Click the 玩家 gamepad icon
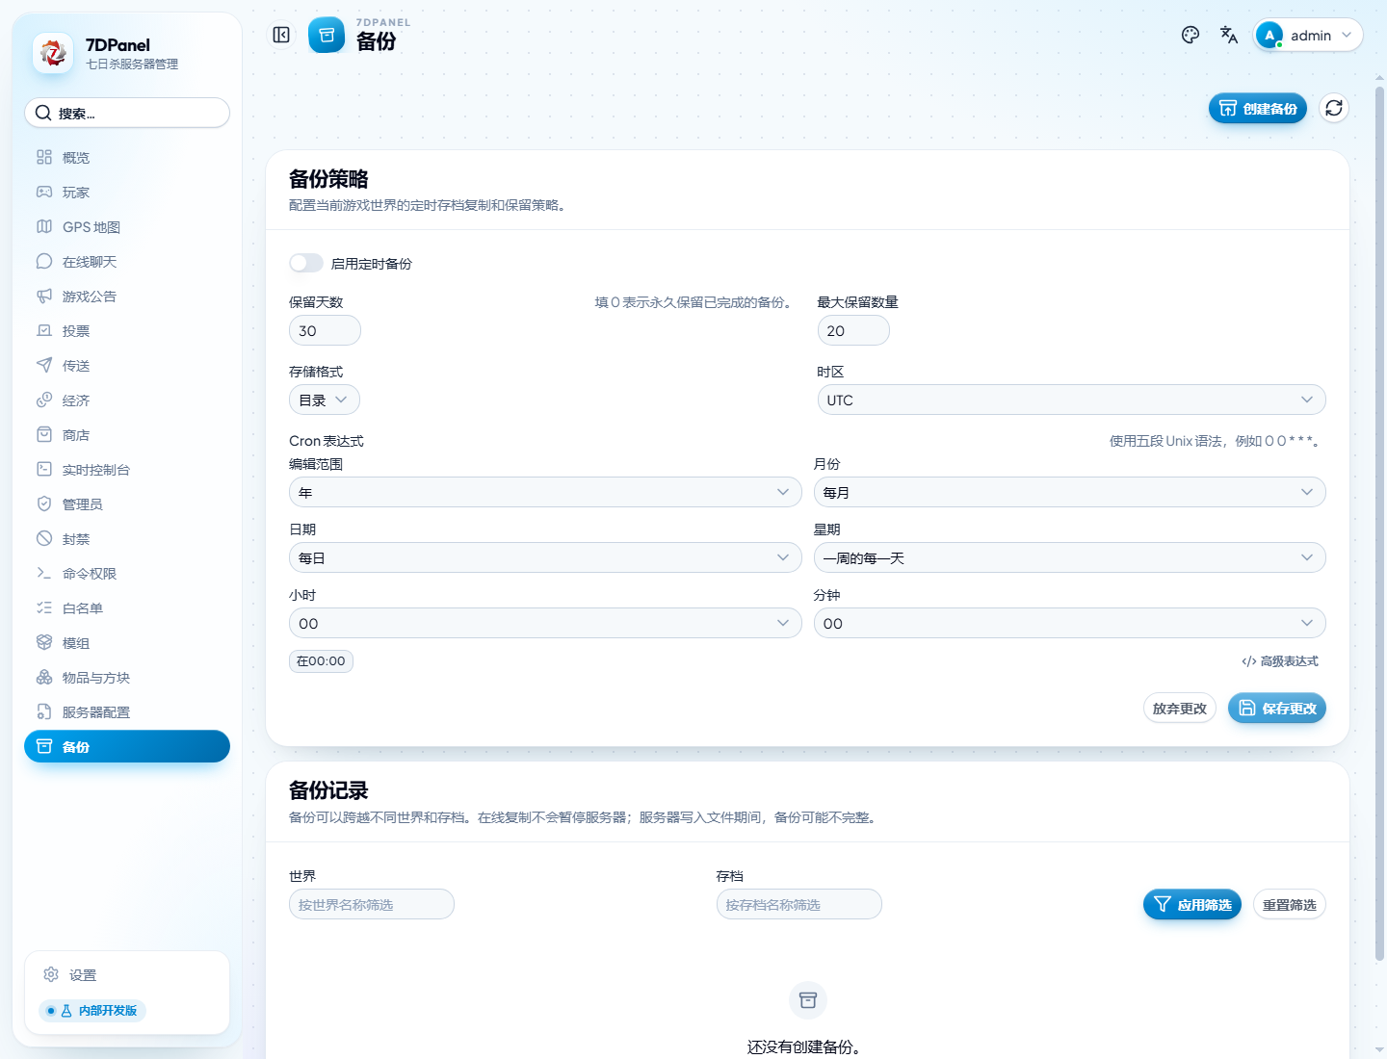Image resolution: width=1387 pixels, height=1059 pixels. point(44,192)
